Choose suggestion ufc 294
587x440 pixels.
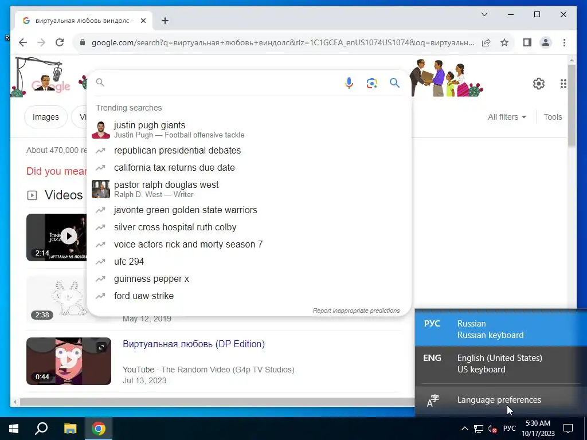(249, 261)
